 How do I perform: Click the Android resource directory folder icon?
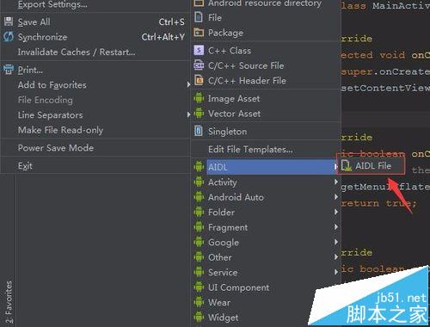tap(199, 3)
